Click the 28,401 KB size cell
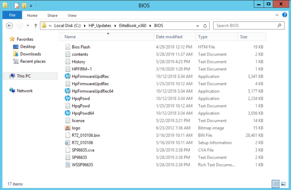 tap(254, 135)
